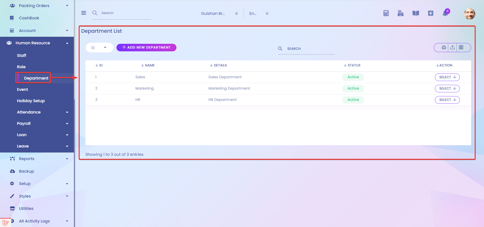484x227 pixels.
Task: Expand the Payroll submenu
Action: coord(67,124)
